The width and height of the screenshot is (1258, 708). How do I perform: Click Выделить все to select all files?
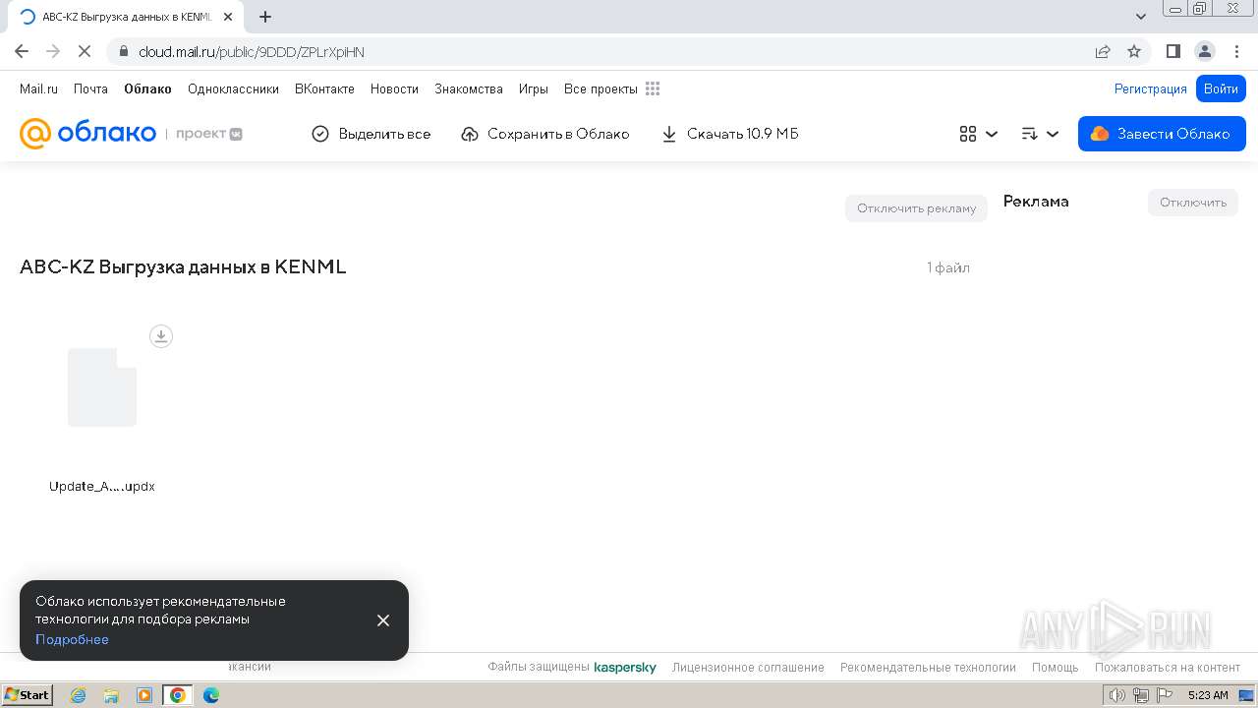coord(372,134)
